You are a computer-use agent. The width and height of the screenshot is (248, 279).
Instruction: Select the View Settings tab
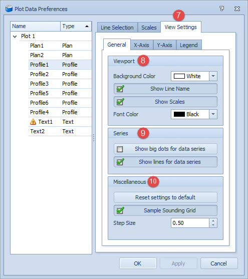[181, 27]
